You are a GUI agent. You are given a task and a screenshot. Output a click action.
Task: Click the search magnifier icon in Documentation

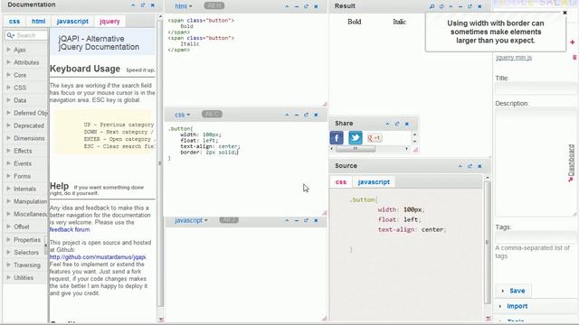10,35
